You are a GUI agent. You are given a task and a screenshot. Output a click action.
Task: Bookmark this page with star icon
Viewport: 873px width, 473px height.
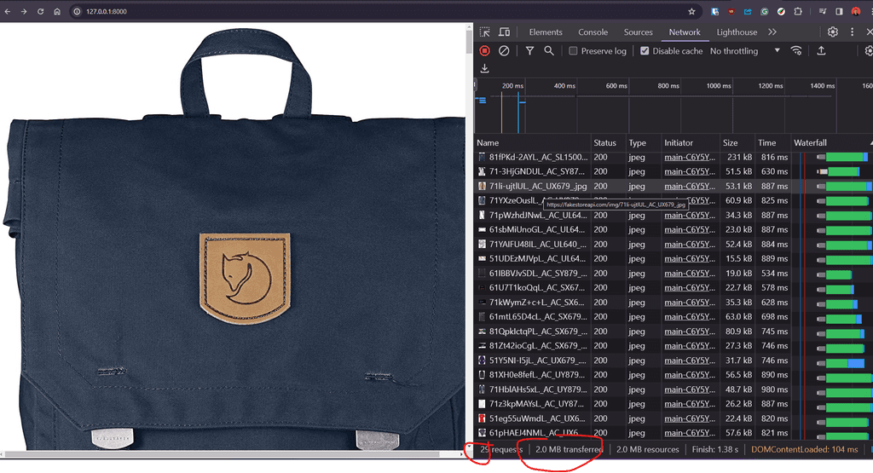pyautogui.click(x=691, y=12)
